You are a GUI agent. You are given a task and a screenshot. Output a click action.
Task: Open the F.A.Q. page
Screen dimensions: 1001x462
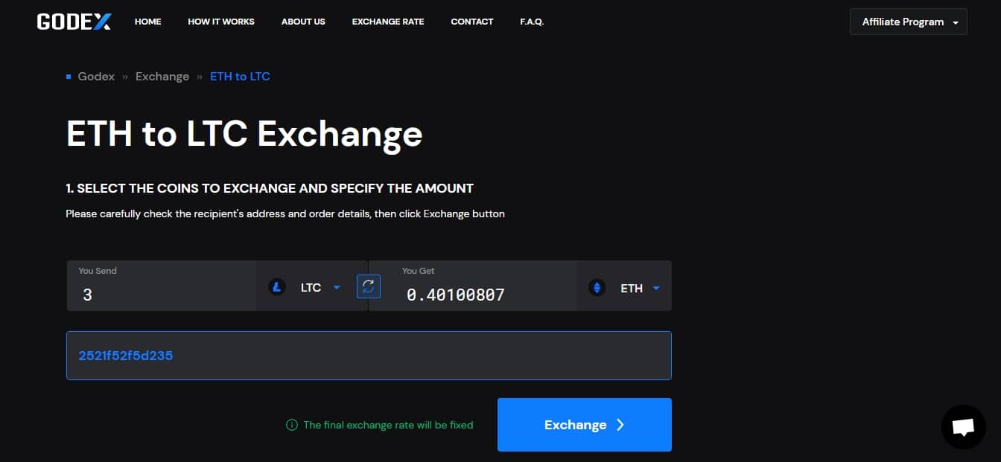coord(532,22)
